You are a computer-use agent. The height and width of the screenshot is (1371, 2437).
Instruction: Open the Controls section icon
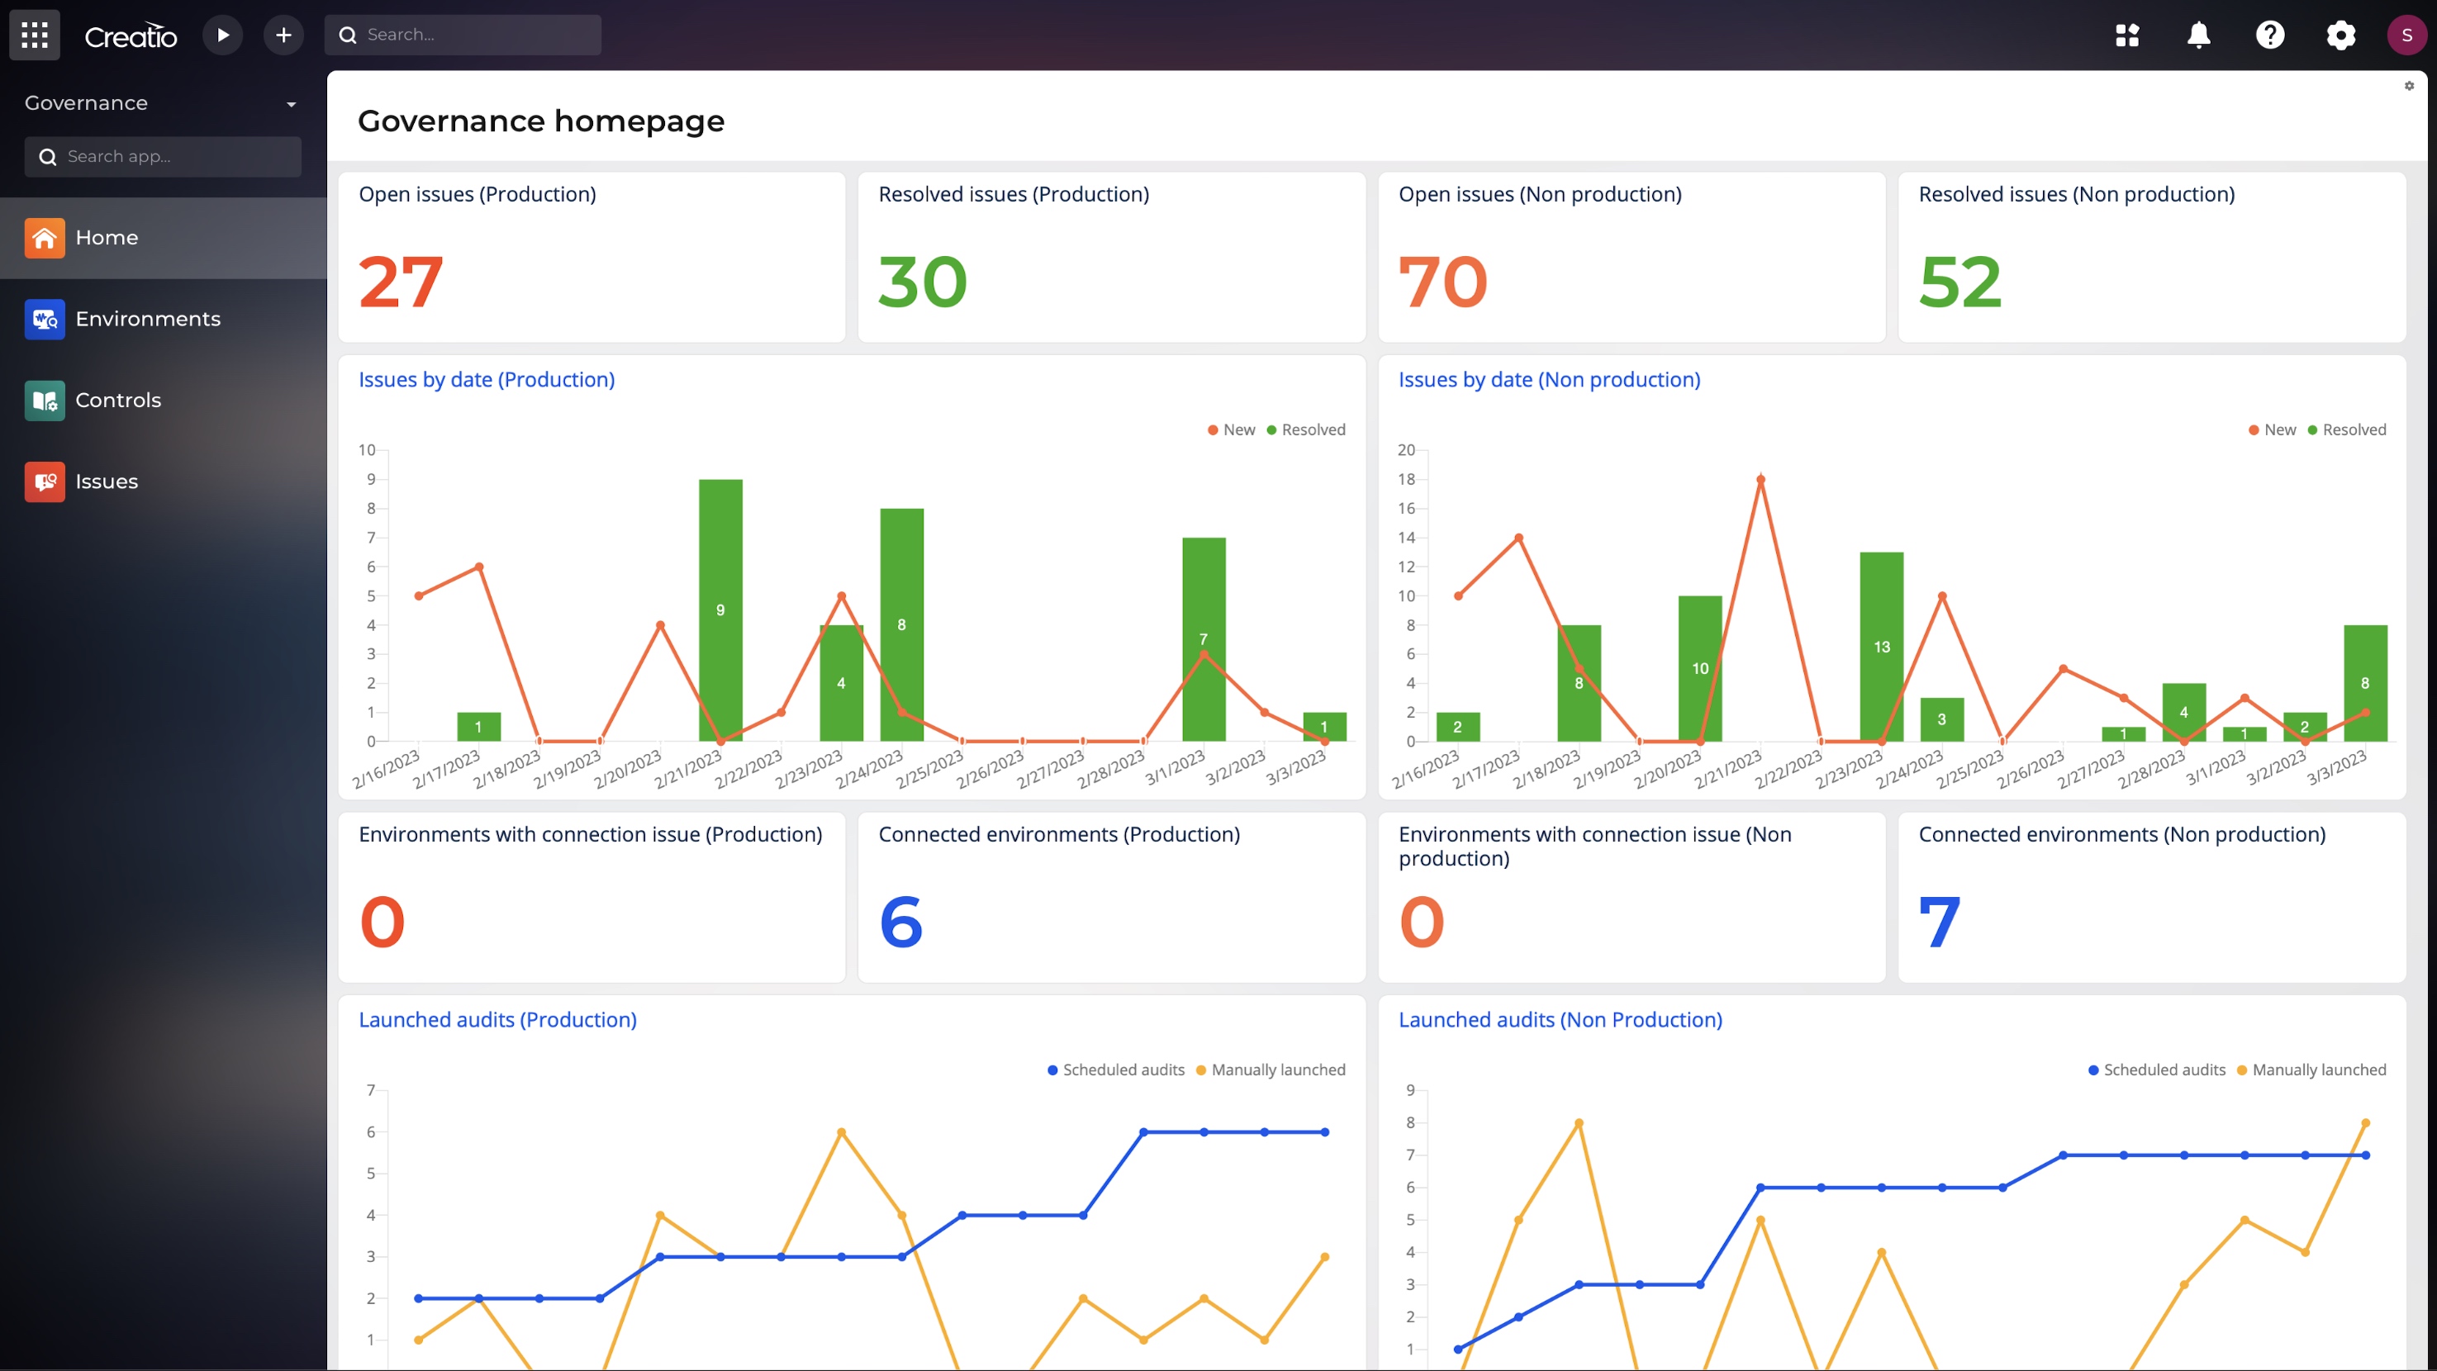44,400
